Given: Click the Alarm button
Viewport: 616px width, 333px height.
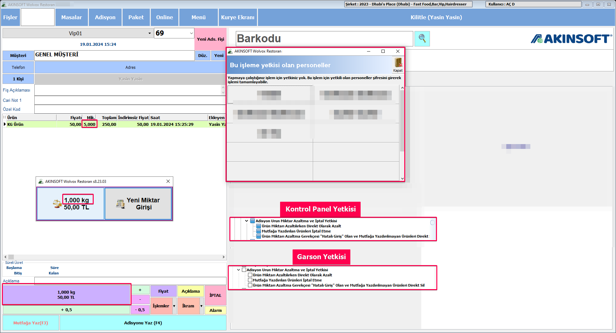Looking at the screenshot, I should point(215,310).
